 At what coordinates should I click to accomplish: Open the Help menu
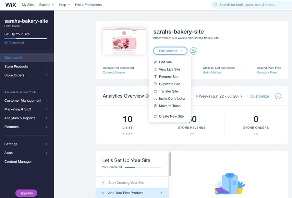(x=65, y=5)
